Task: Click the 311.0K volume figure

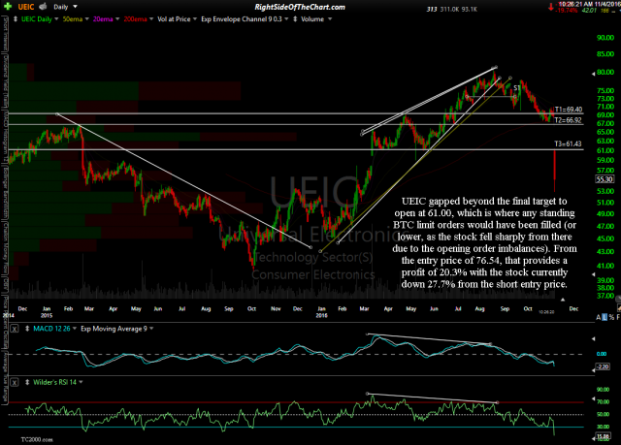Action: pyautogui.click(x=449, y=9)
